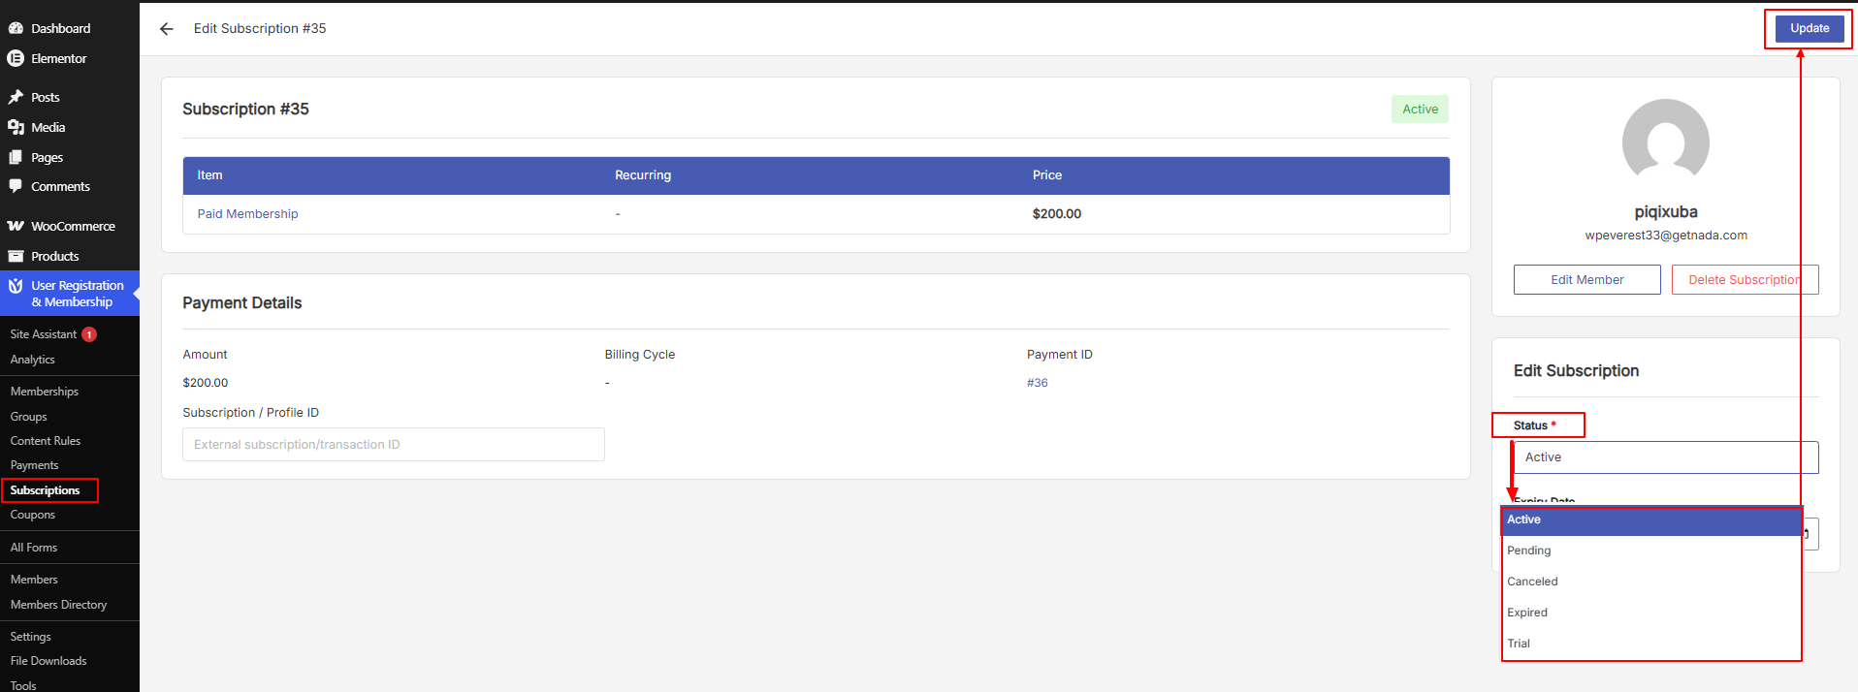Open Members submenu

click(x=34, y=580)
